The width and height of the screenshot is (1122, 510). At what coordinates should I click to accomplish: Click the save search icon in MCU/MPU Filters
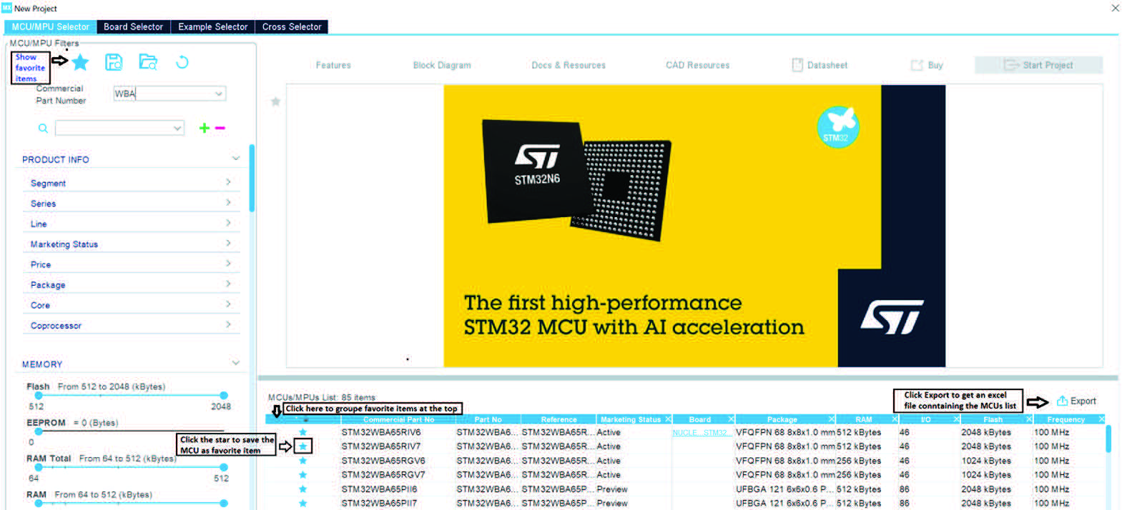coord(114,62)
